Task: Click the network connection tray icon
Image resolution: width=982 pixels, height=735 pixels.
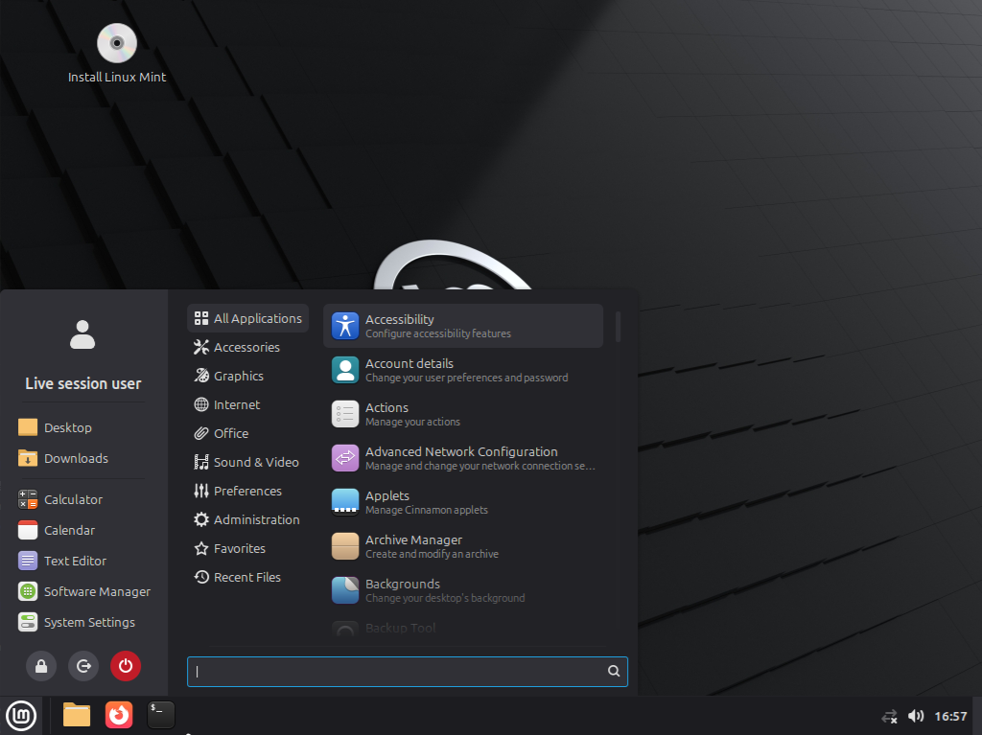Action: pos(889,716)
